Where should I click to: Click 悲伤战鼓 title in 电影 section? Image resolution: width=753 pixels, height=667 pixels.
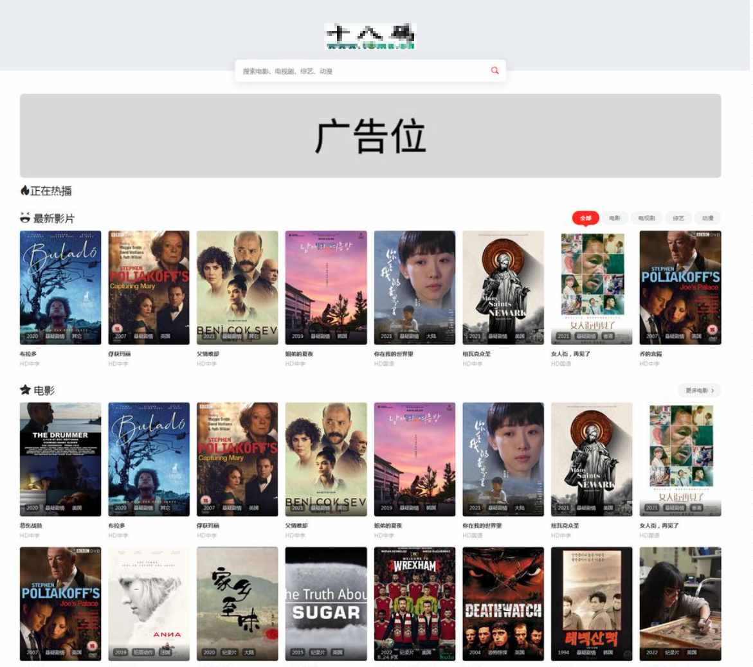coord(31,526)
